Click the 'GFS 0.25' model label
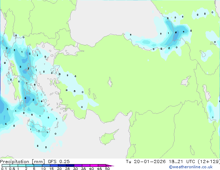The height and width of the screenshot is (170, 220). (59, 162)
